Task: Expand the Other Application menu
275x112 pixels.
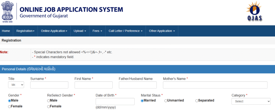Action: [x=162, y=31]
